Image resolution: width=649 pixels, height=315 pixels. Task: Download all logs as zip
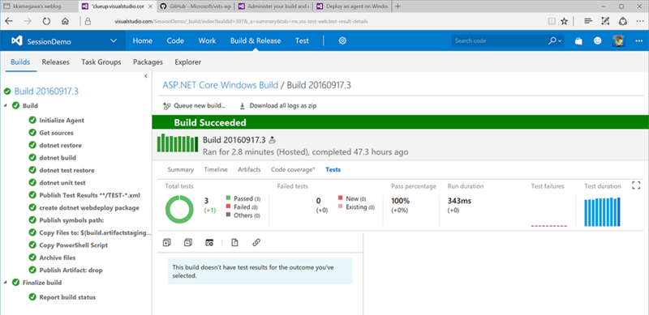point(277,106)
